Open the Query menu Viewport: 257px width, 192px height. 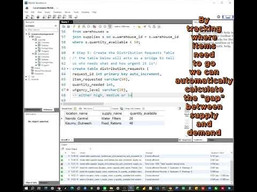pos(47,12)
